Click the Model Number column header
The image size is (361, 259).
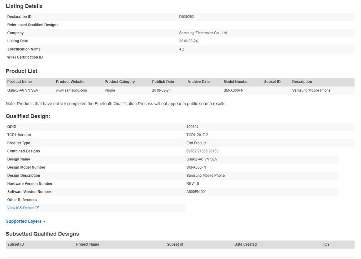(x=236, y=82)
